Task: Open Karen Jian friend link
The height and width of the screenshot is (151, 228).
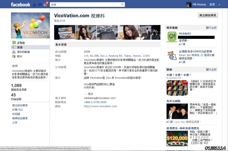Action: 185,55
